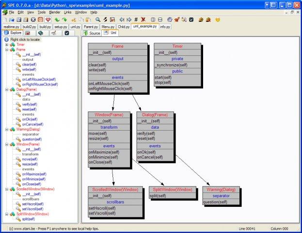Image resolution: width=302 pixels, height=233 pixels.
Task: Collapse the Dialog(Frame) tree node
Action: (x=7, y=89)
